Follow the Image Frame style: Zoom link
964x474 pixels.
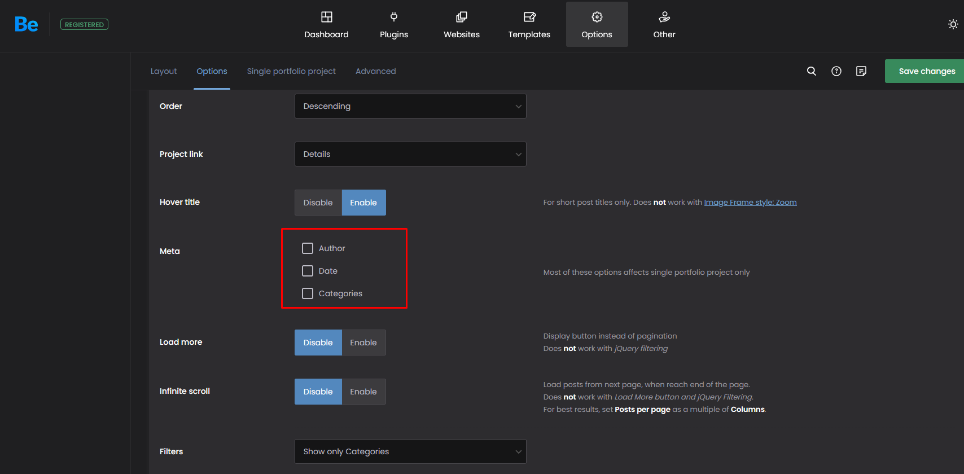tap(750, 202)
